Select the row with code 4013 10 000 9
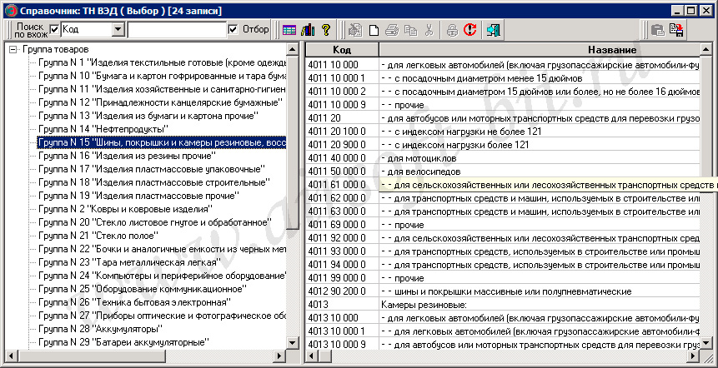718x368 pixels. tap(503, 344)
